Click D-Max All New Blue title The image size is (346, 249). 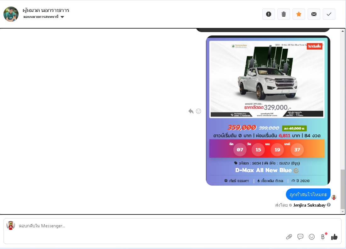[x=264, y=170]
